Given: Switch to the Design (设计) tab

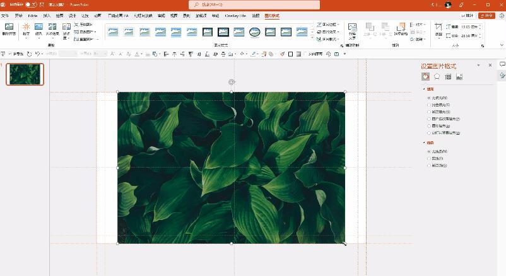Looking at the screenshot, I should [72, 16].
